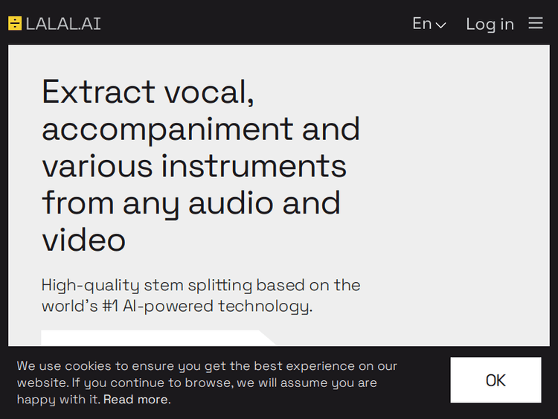Click empty gray area right of headline
Image resolution: width=558 pixels, height=419 pixels.
(461, 186)
